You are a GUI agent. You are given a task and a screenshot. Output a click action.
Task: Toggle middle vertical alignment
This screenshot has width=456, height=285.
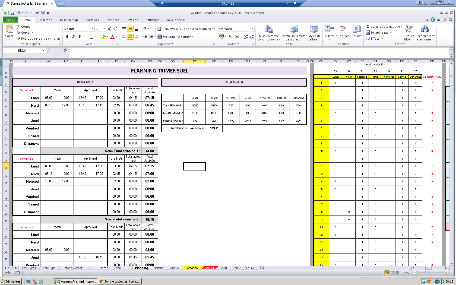pyautogui.click(x=130, y=29)
